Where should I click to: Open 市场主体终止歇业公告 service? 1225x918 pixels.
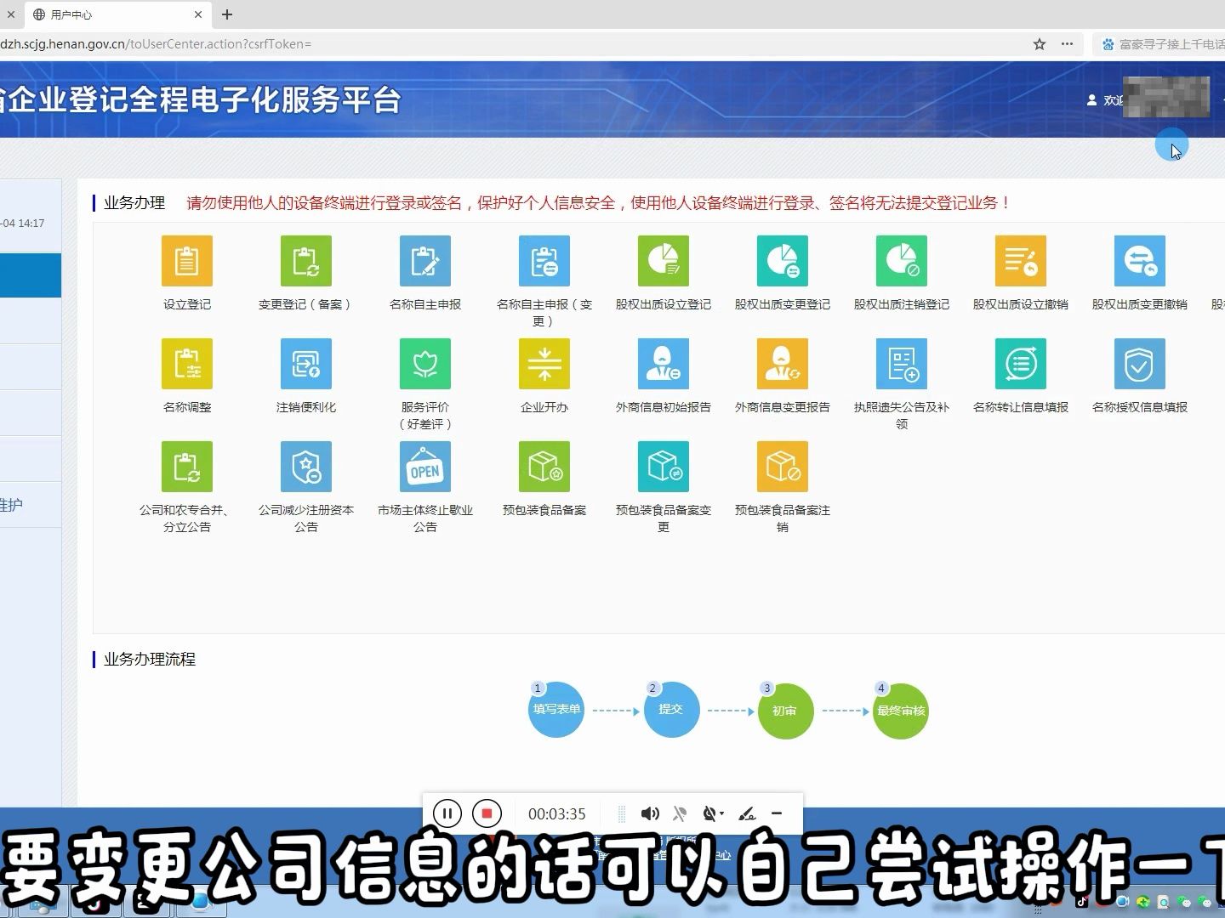tap(424, 467)
